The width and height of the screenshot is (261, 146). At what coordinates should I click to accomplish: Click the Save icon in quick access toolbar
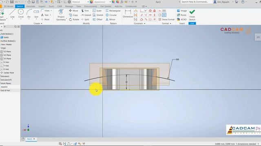[x=12, y=2]
